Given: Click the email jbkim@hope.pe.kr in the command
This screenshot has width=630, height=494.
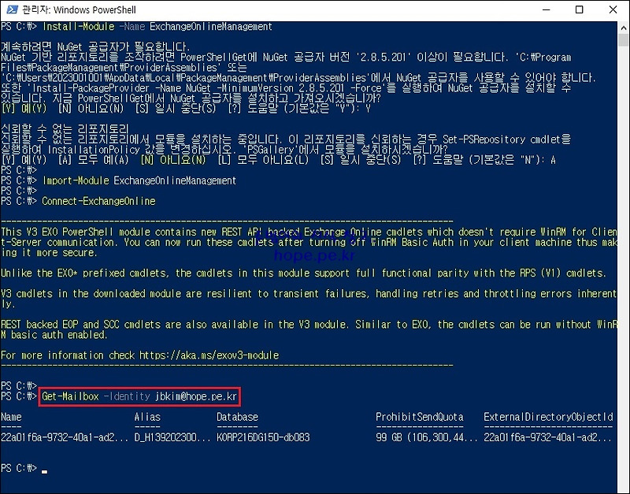Looking at the screenshot, I should click(x=195, y=396).
